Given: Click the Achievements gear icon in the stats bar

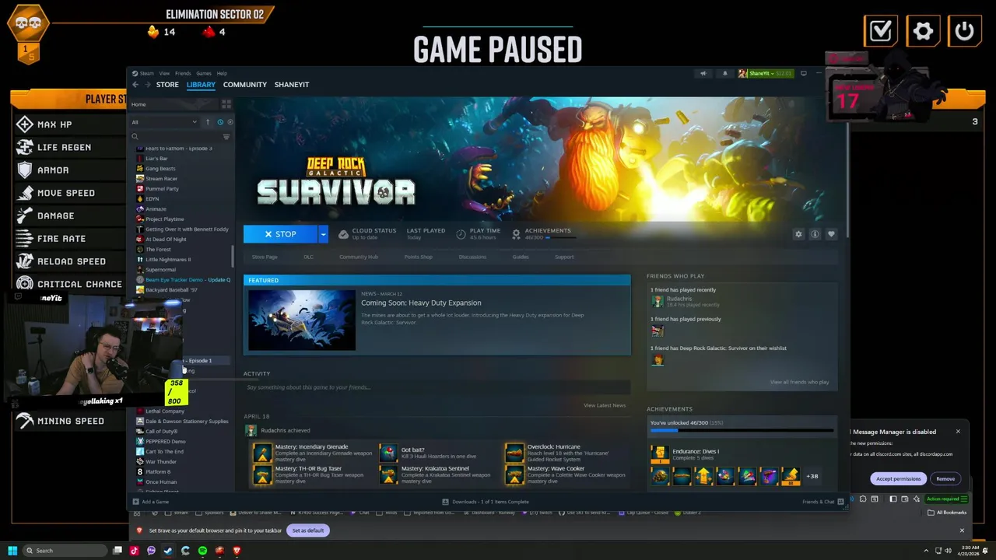Looking at the screenshot, I should [x=516, y=234].
